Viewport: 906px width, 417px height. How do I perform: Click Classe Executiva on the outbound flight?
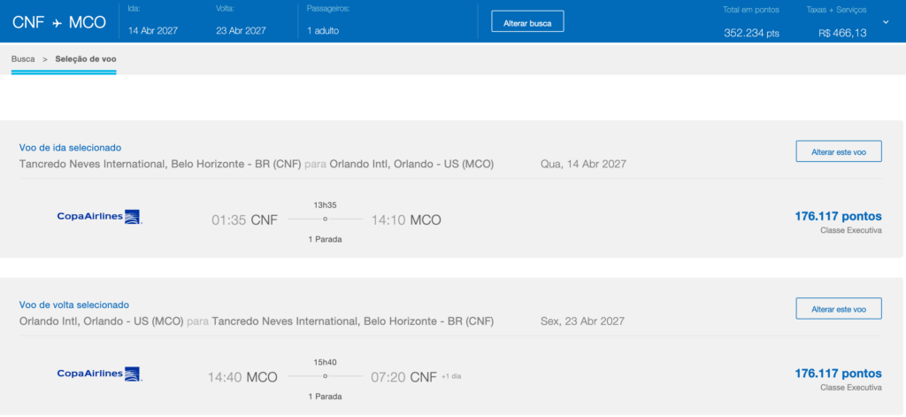coord(851,230)
